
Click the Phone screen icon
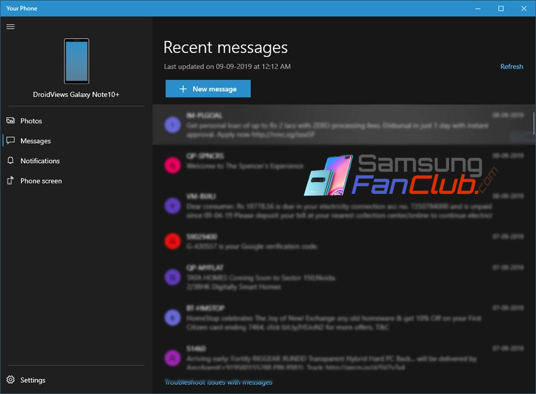11,181
